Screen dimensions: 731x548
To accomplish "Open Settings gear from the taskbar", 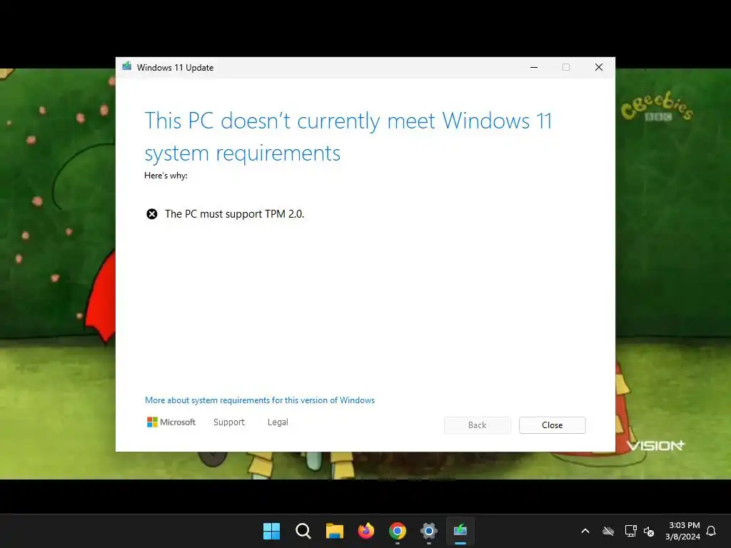I will click(429, 531).
